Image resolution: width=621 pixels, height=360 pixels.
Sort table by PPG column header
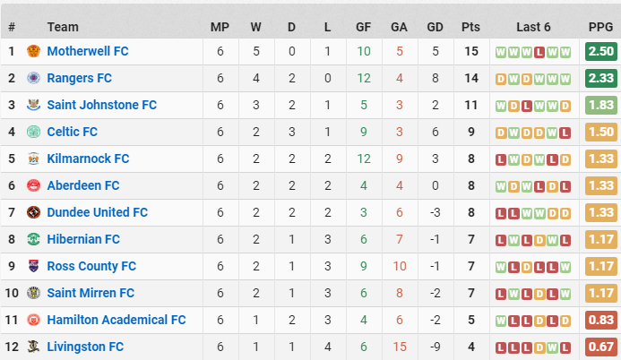pyautogui.click(x=600, y=27)
